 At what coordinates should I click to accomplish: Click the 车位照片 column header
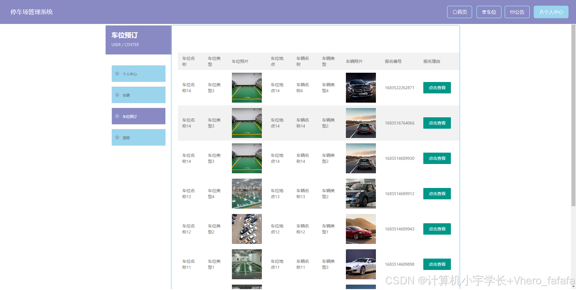click(240, 61)
